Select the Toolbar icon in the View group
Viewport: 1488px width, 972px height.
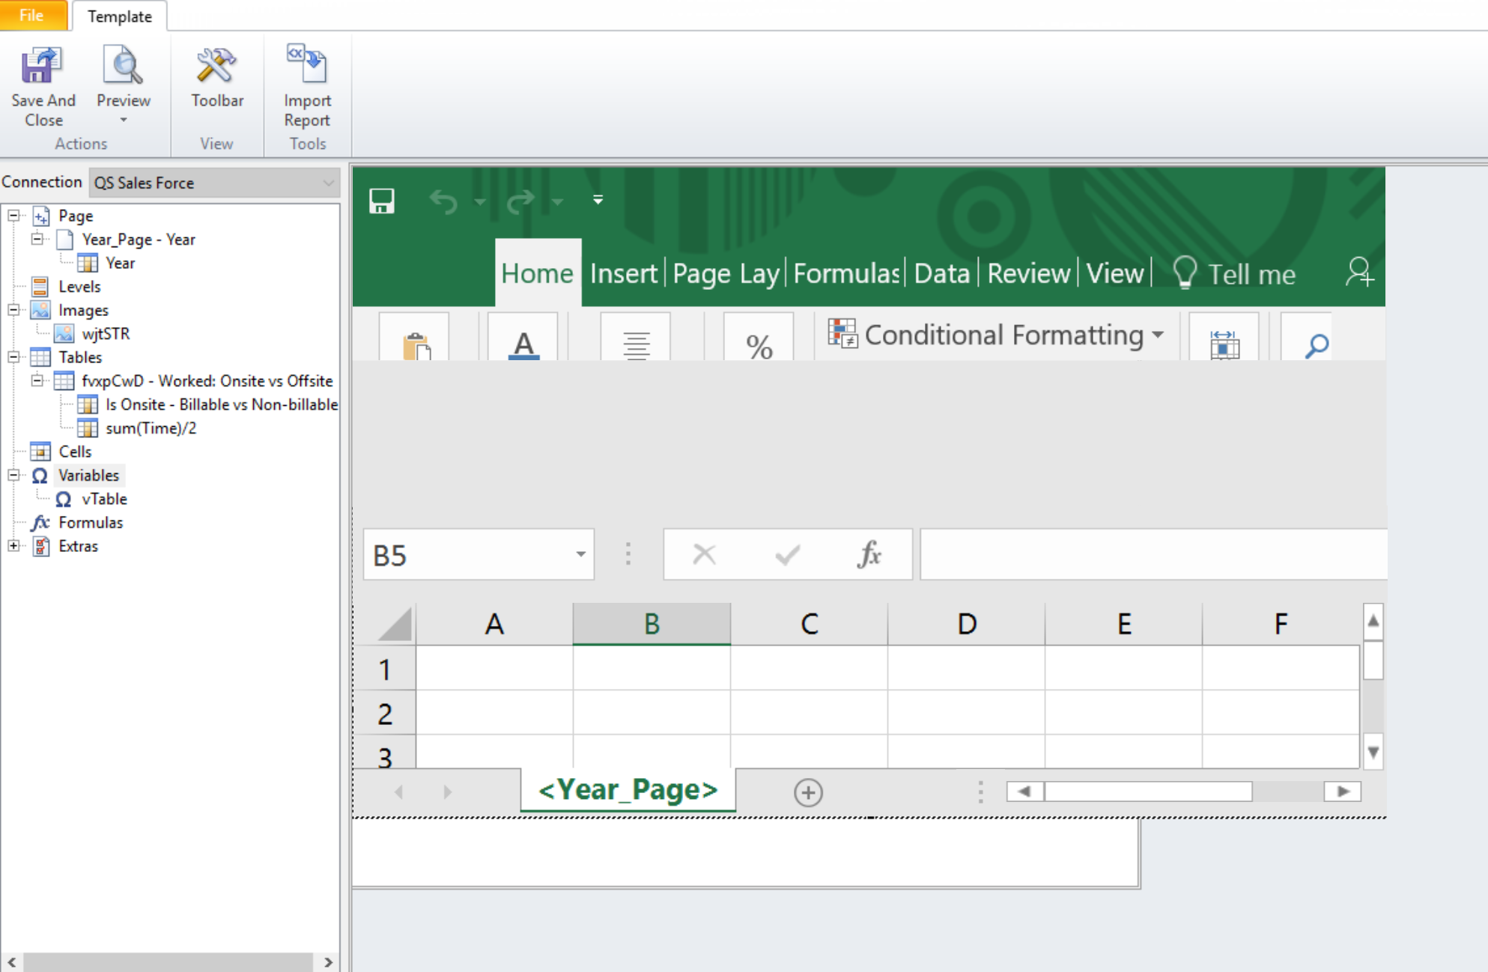coord(216,67)
